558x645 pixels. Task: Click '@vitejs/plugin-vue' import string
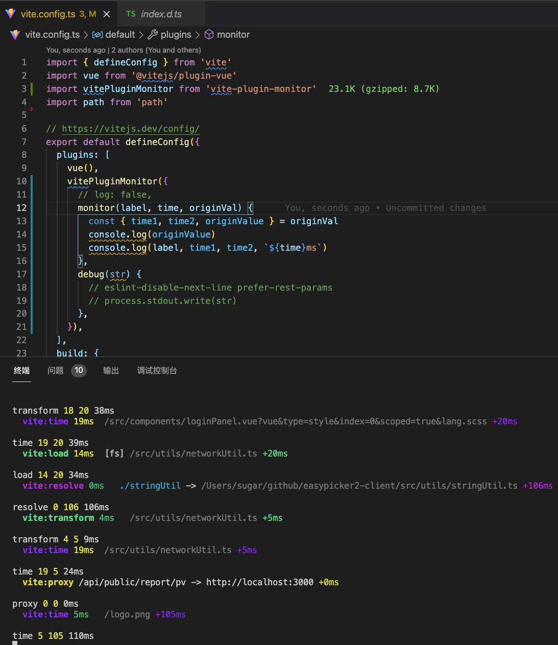(184, 76)
